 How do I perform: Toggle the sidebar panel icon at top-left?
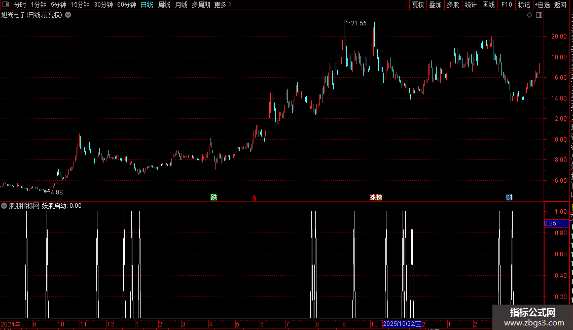pyautogui.click(x=6, y=5)
